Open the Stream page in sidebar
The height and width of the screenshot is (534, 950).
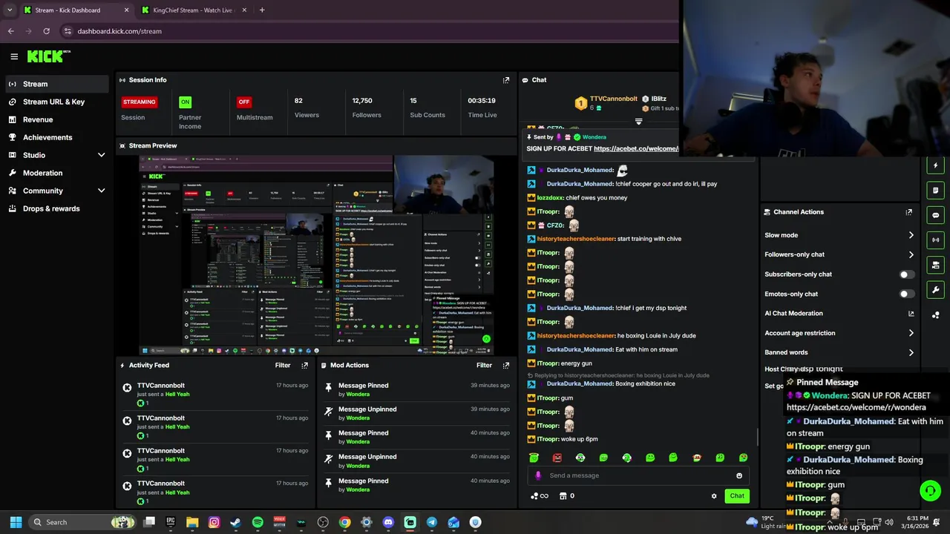tap(56, 84)
